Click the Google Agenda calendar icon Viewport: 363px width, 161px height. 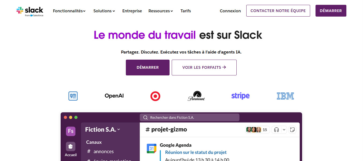tap(152, 148)
